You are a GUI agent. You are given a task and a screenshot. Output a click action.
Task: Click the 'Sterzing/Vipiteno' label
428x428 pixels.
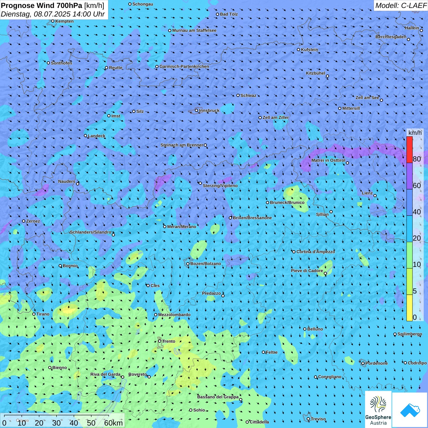[x=220, y=186]
